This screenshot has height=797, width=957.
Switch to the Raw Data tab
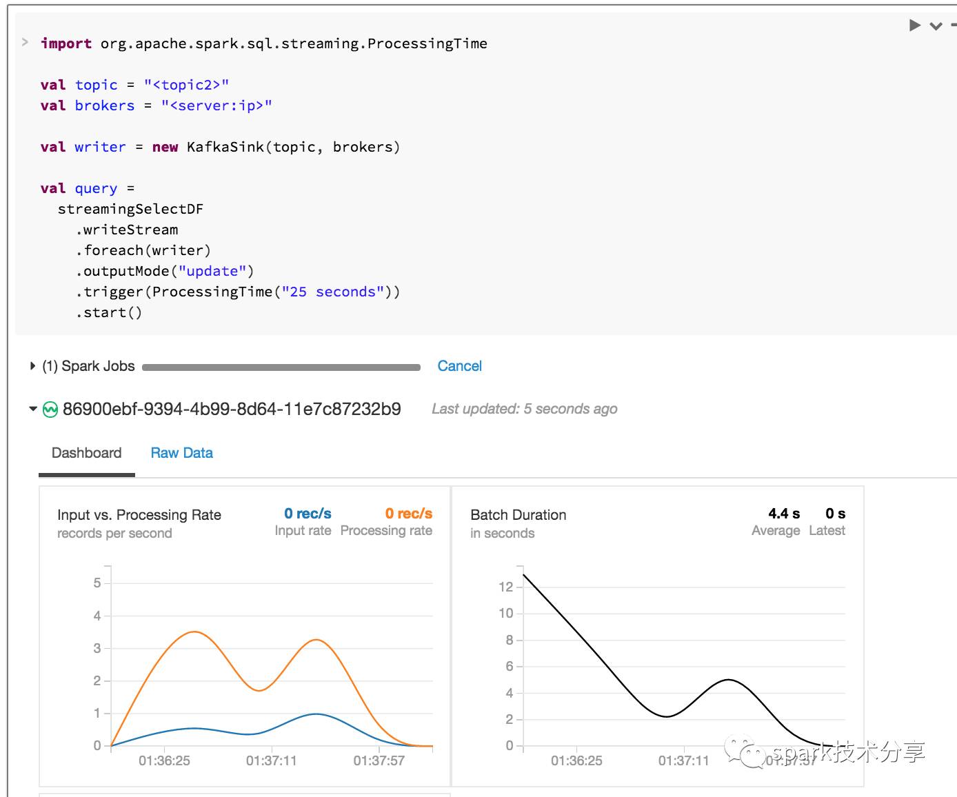(x=181, y=453)
